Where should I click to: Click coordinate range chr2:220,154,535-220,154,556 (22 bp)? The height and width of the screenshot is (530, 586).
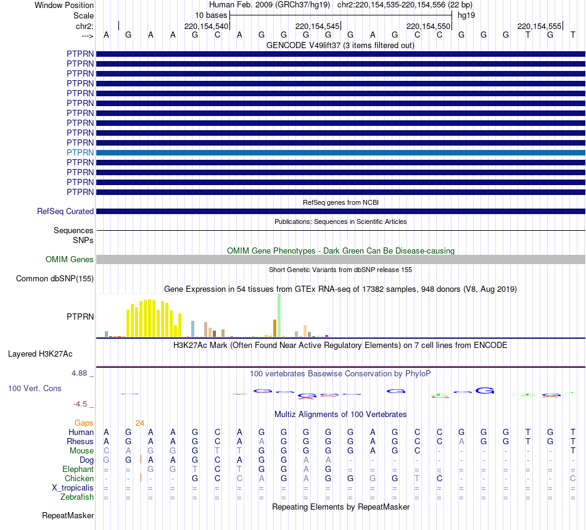coord(405,5)
